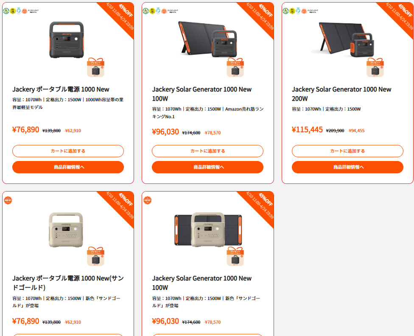
Task: Click black Jackery 1000 New product image
Action: [67, 40]
